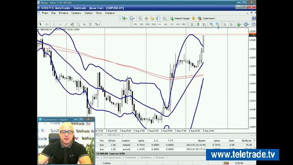Select the eurusd buy order row

(174, 149)
